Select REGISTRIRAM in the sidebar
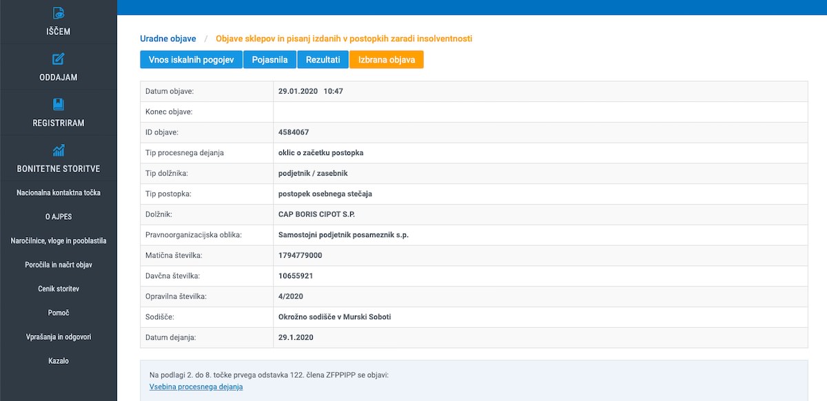Screen dimensions: 827x401 click(59, 123)
